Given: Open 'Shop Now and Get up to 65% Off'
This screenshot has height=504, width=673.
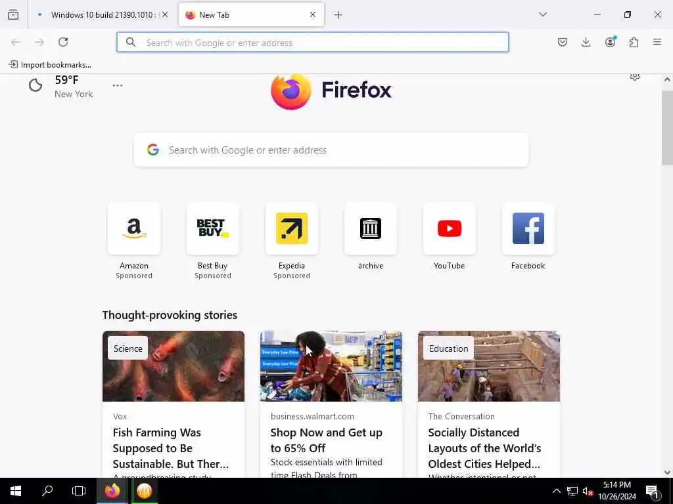Looking at the screenshot, I should click(326, 440).
